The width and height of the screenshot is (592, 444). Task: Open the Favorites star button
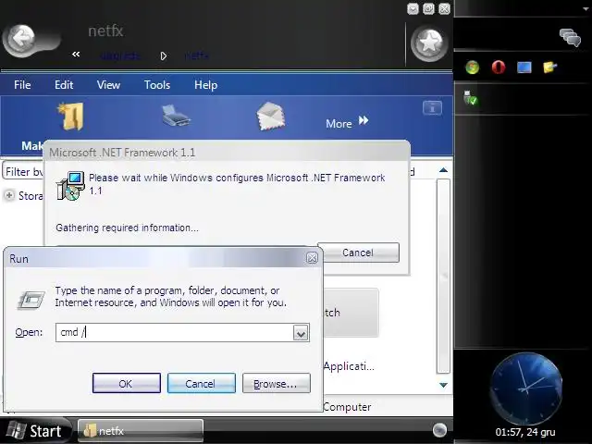coord(429,43)
